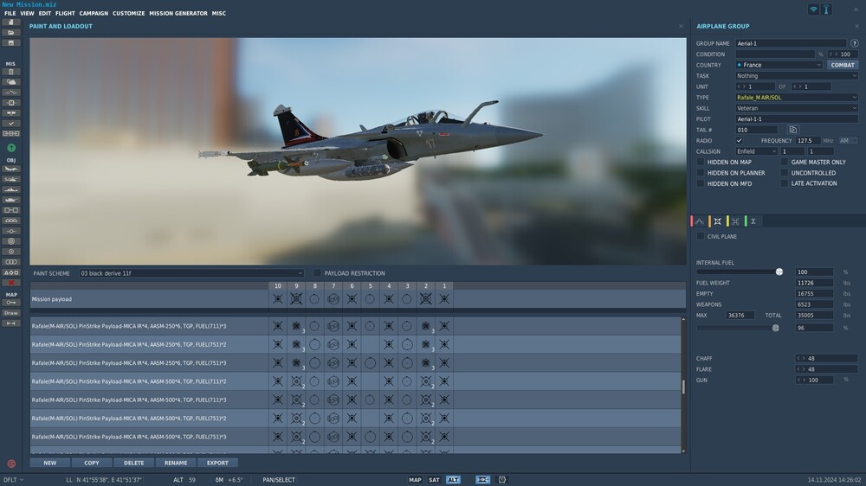Image resolution: width=866 pixels, height=486 pixels.
Task: Open the VIEW menu
Action: tap(27, 13)
